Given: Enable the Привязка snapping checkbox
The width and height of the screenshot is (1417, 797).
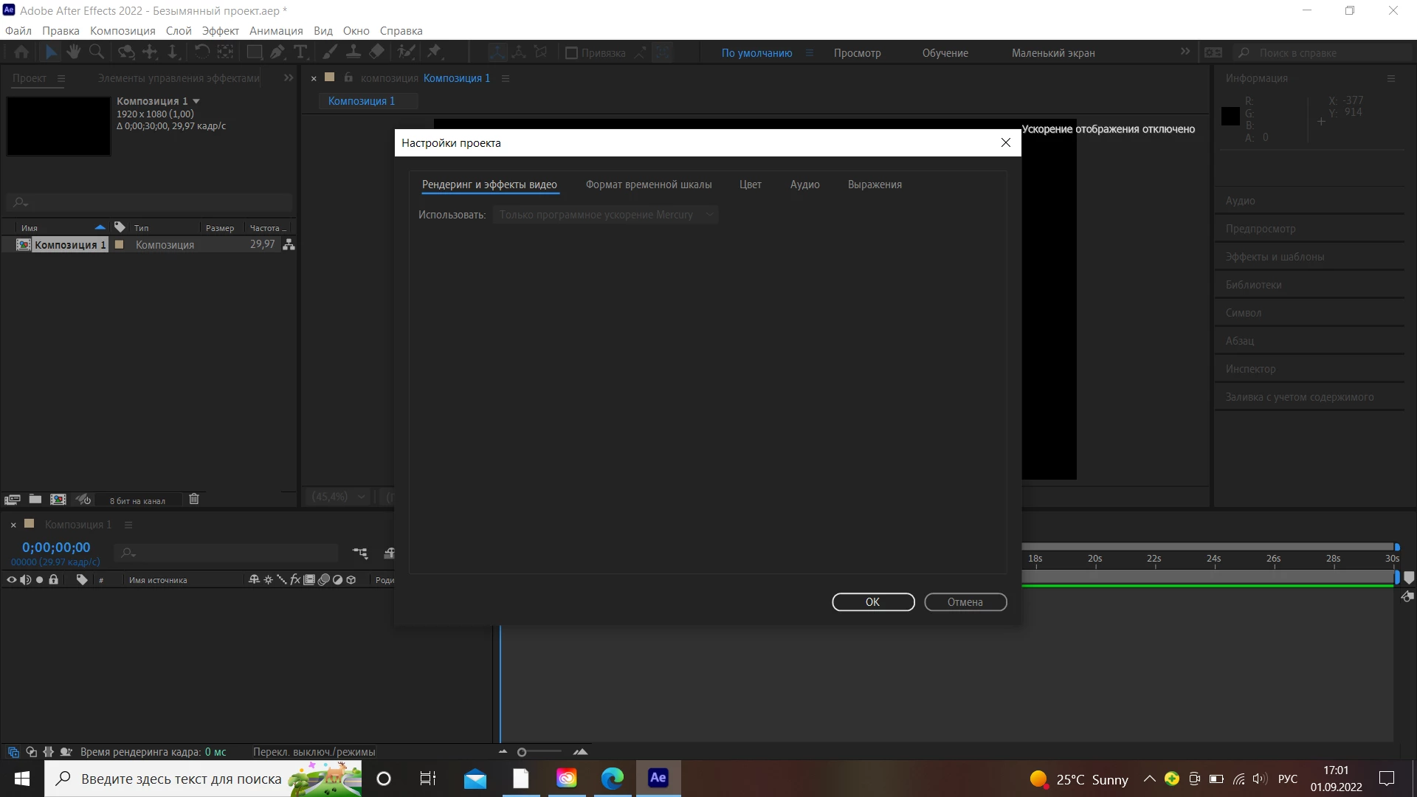Looking at the screenshot, I should point(571,53).
